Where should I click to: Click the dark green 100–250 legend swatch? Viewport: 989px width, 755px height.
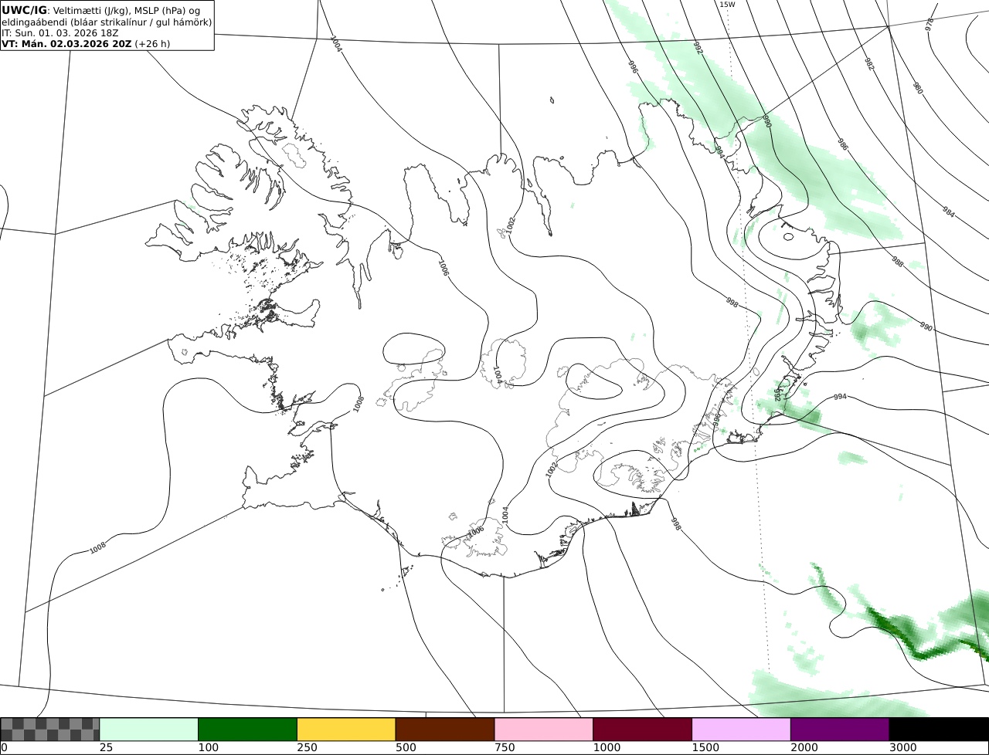coord(248,730)
